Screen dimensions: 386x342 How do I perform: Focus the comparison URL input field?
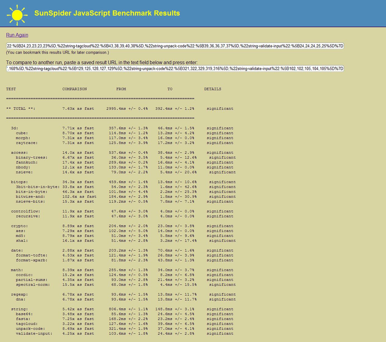[175, 69]
